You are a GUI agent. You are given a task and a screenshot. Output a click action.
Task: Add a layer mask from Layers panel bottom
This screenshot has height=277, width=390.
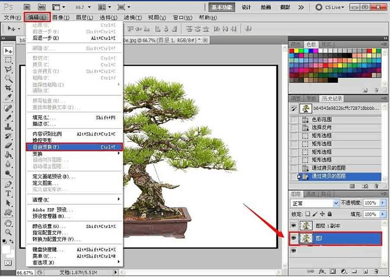tap(333, 271)
